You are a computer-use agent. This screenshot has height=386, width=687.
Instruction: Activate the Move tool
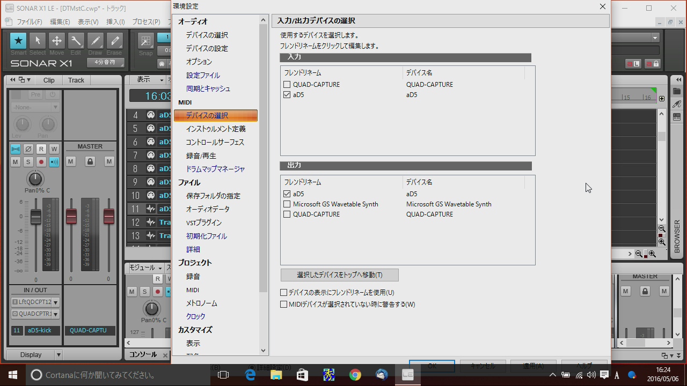(x=56, y=41)
